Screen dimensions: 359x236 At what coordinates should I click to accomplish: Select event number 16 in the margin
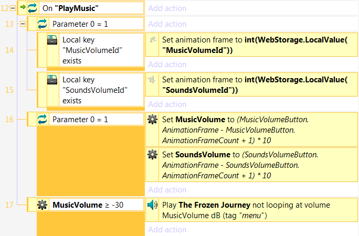coord(9,120)
